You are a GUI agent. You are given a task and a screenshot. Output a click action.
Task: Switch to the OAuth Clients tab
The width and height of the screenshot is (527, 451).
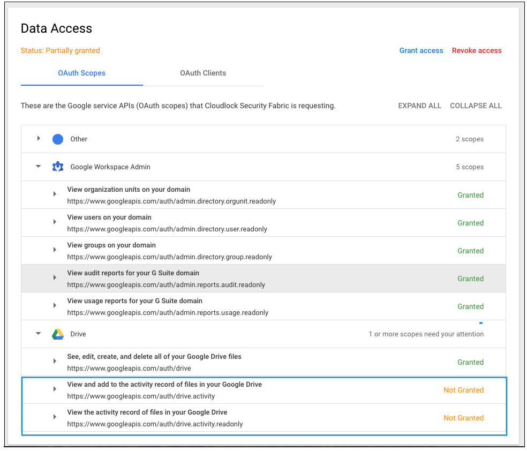tap(203, 73)
